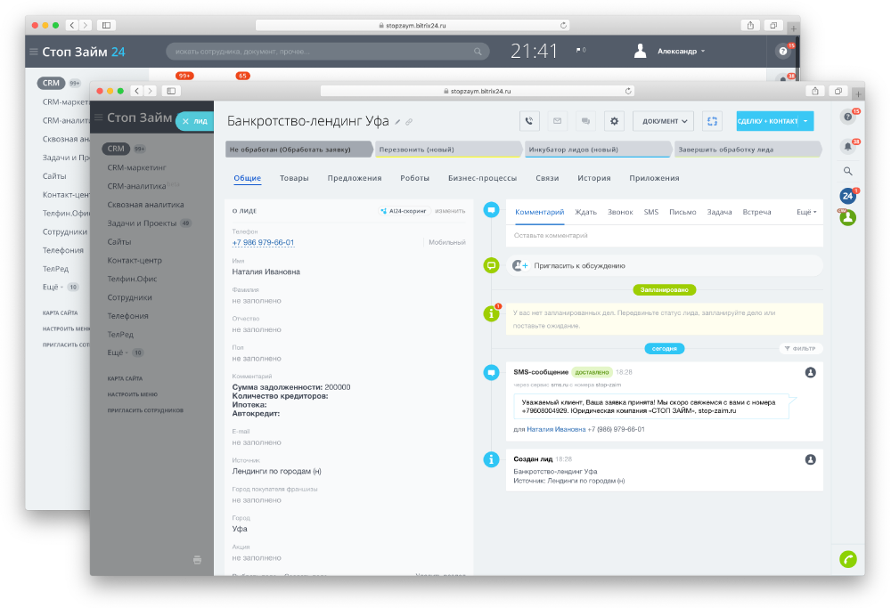Click НАСТРОИТЬ МЕНЮ in front left menu
891x608 pixels.
point(133,394)
